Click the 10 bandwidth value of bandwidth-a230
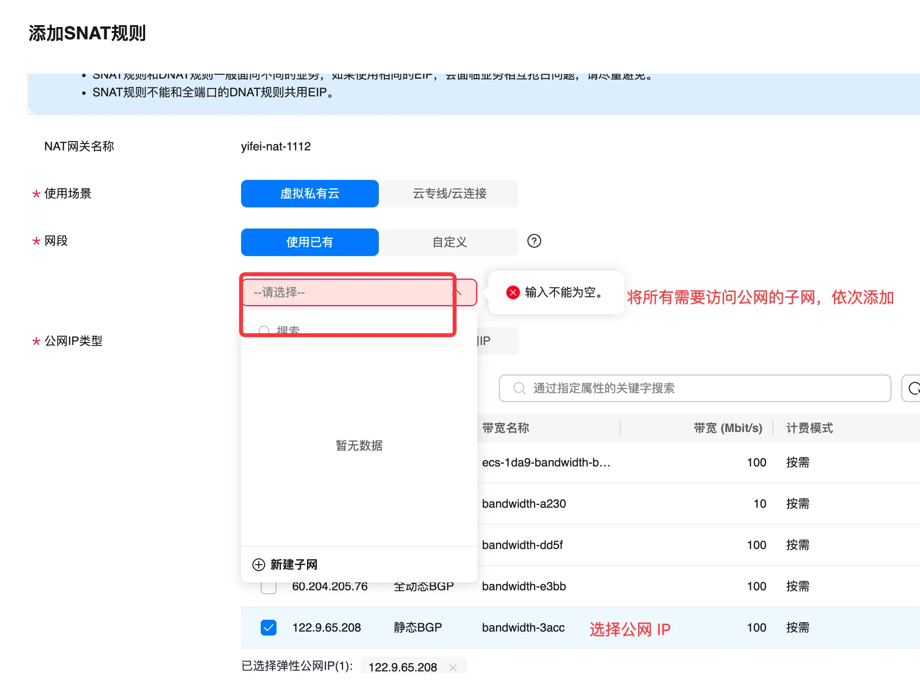 tap(760, 504)
